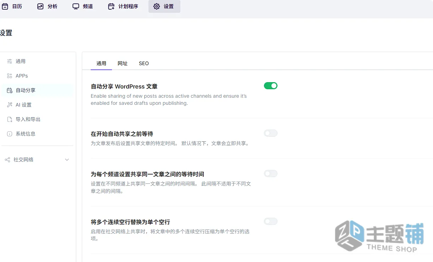This screenshot has height=262, width=433.
Task: Click the gear icon beside 设置
Action: 157,6
